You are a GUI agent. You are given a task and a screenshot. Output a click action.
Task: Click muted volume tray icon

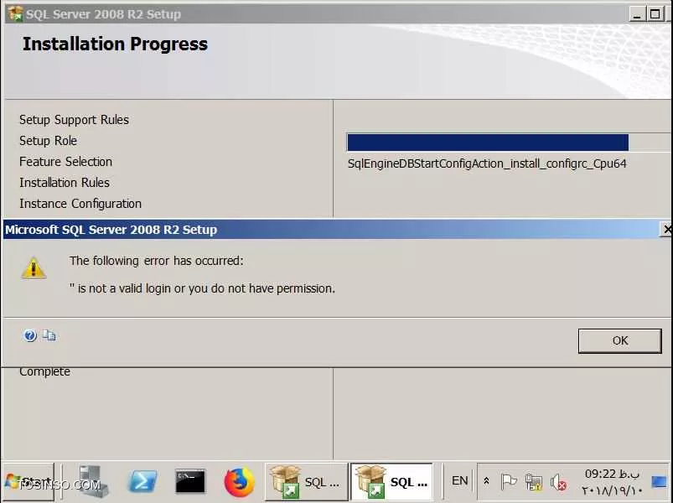click(x=558, y=482)
